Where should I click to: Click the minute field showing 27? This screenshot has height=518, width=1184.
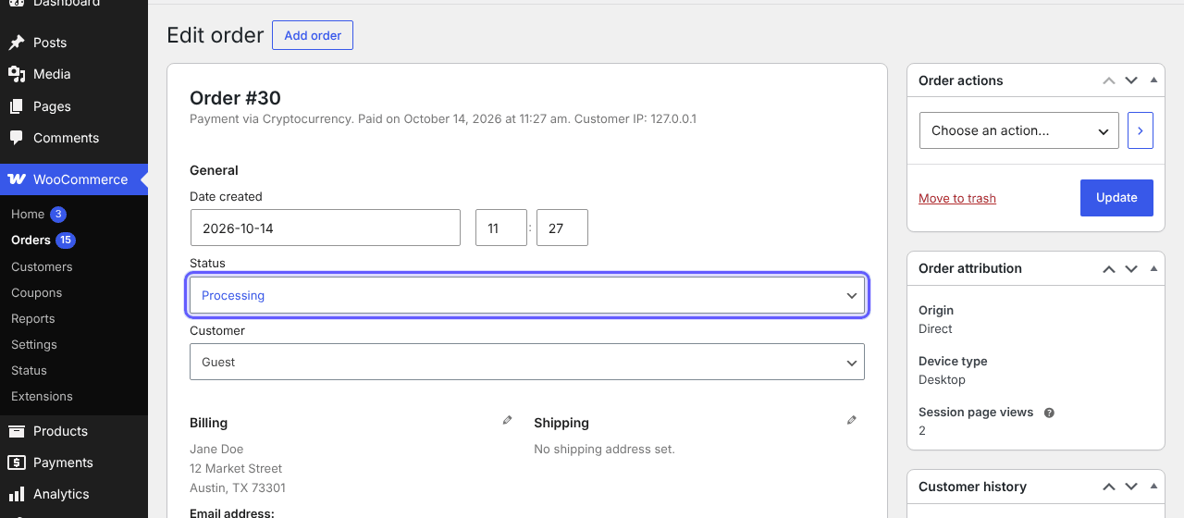pyautogui.click(x=562, y=228)
